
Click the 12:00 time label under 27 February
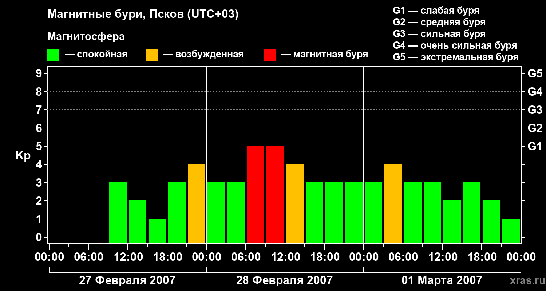tap(128, 257)
